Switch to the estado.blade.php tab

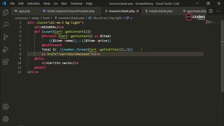(161, 11)
